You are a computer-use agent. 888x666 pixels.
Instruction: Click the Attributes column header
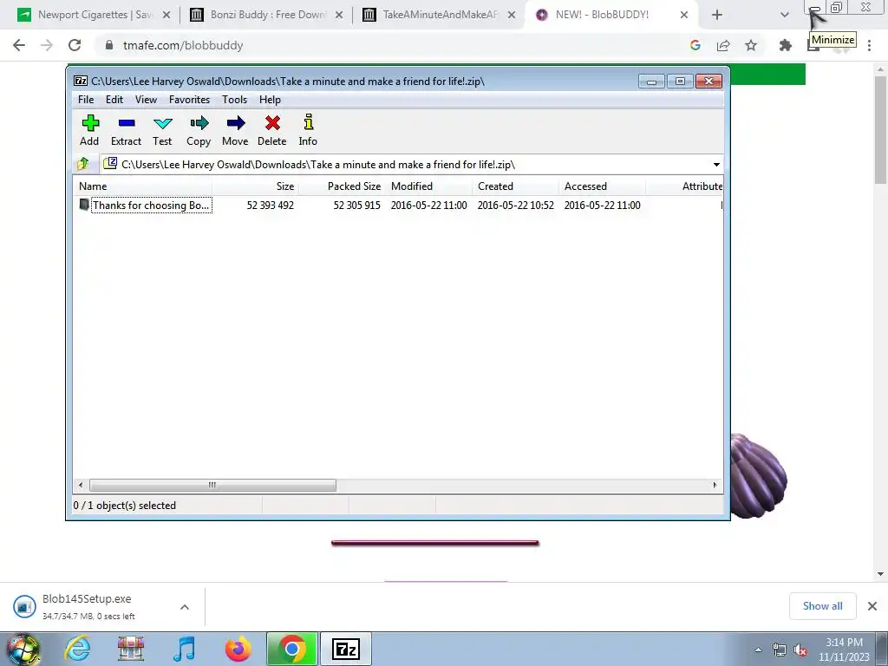[685, 186]
